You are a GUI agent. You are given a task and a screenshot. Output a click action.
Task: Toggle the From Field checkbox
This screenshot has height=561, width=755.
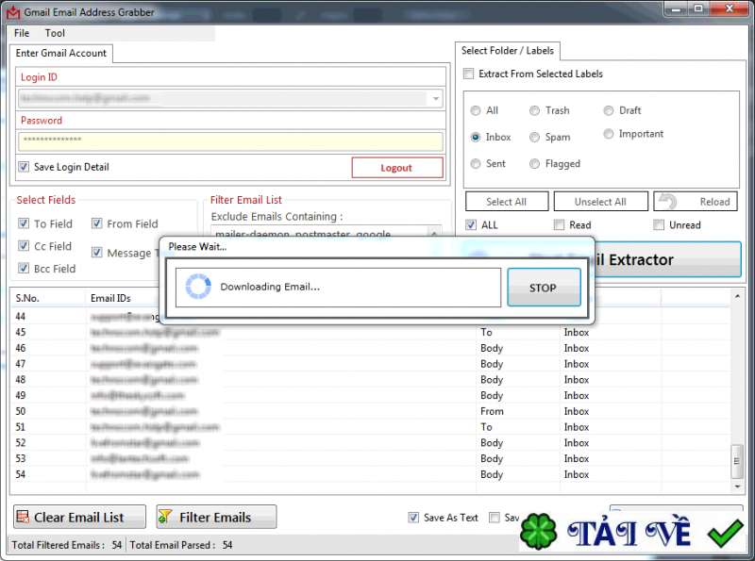coord(97,223)
